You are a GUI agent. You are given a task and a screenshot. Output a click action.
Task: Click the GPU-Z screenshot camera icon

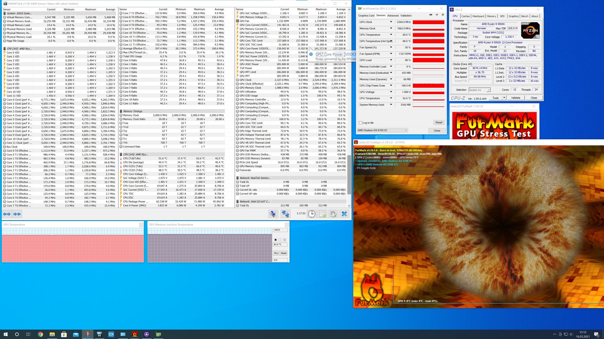(x=431, y=15)
